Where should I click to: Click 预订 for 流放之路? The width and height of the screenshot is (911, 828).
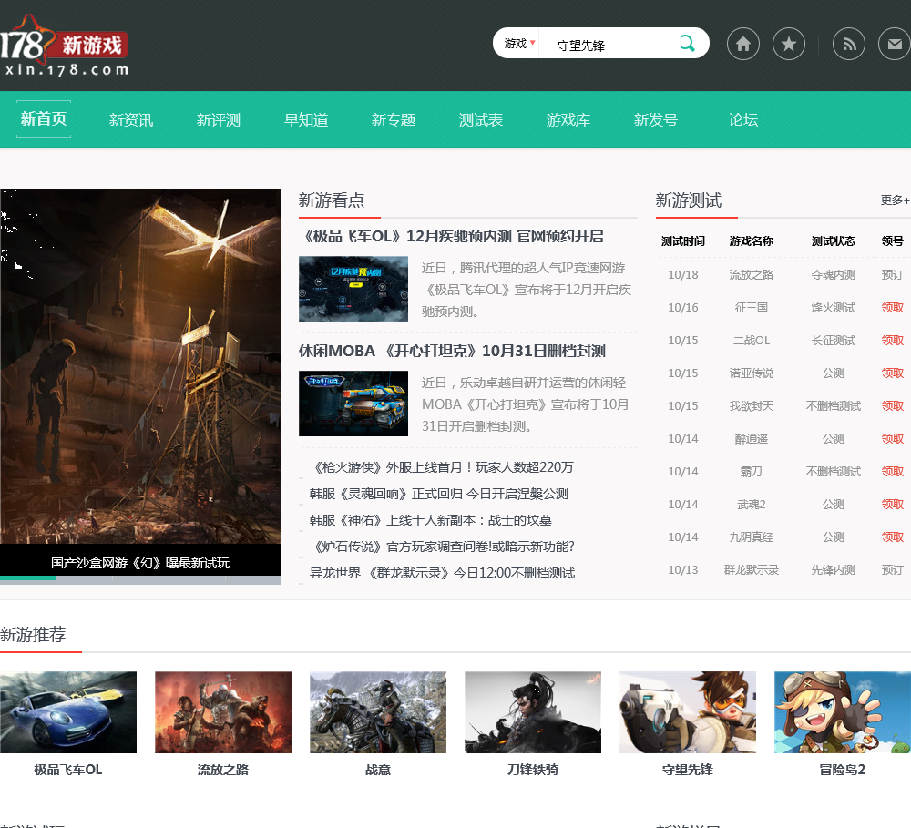(893, 274)
